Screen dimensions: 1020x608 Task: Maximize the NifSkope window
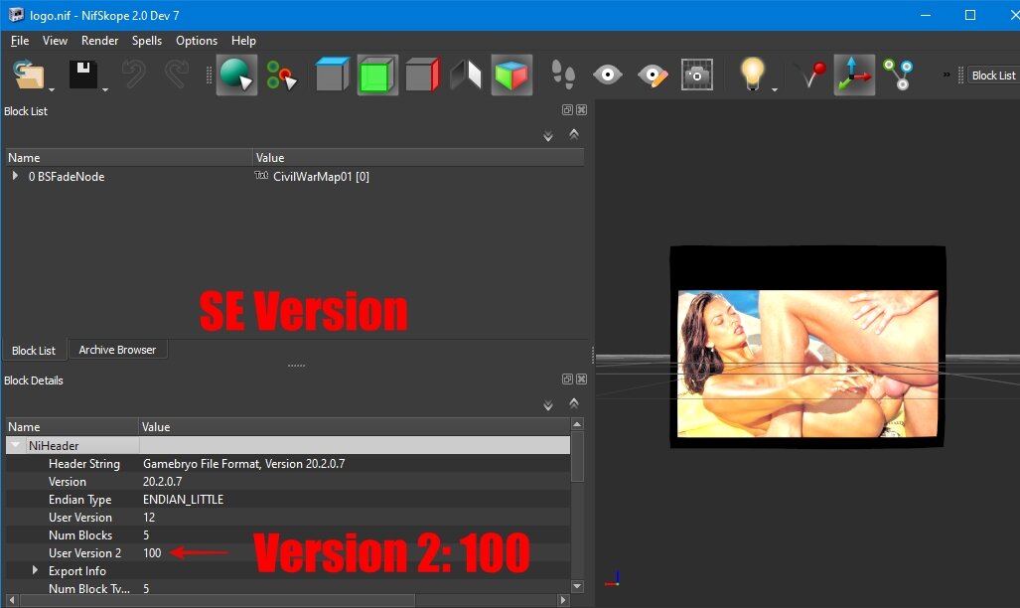pyautogui.click(x=970, y=15)
